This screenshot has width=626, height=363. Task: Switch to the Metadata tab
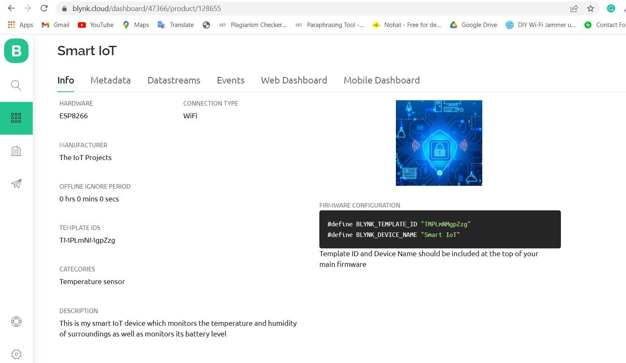coord(111,80)
